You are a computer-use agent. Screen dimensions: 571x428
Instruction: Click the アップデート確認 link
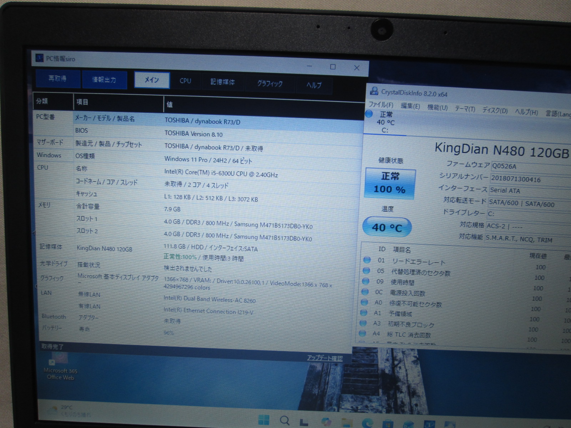(x=325, y=358)
